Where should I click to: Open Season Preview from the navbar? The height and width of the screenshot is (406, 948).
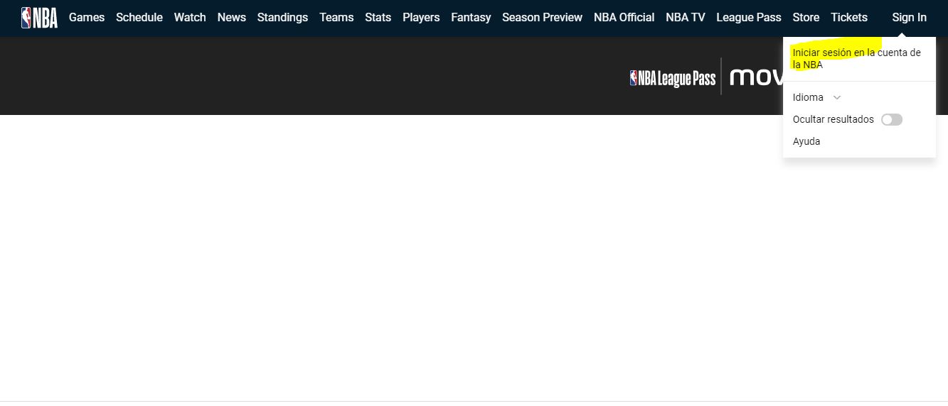tap(542, 18)
